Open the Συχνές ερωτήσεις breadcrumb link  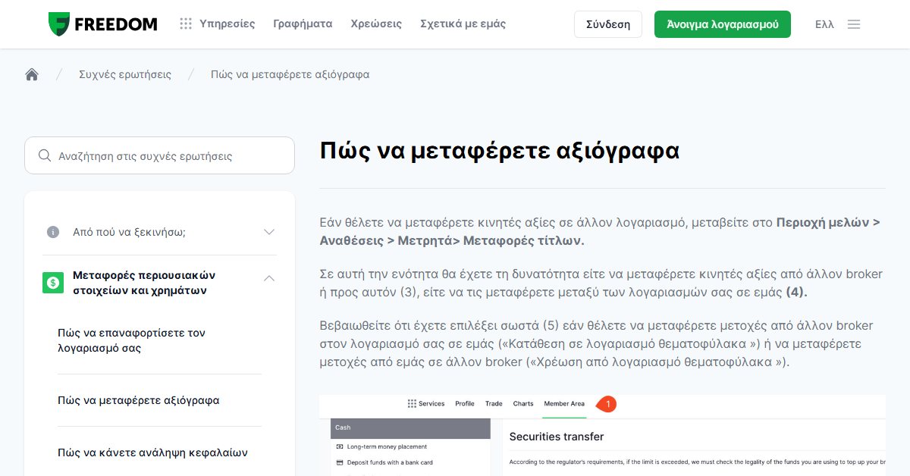click(125, 74)
